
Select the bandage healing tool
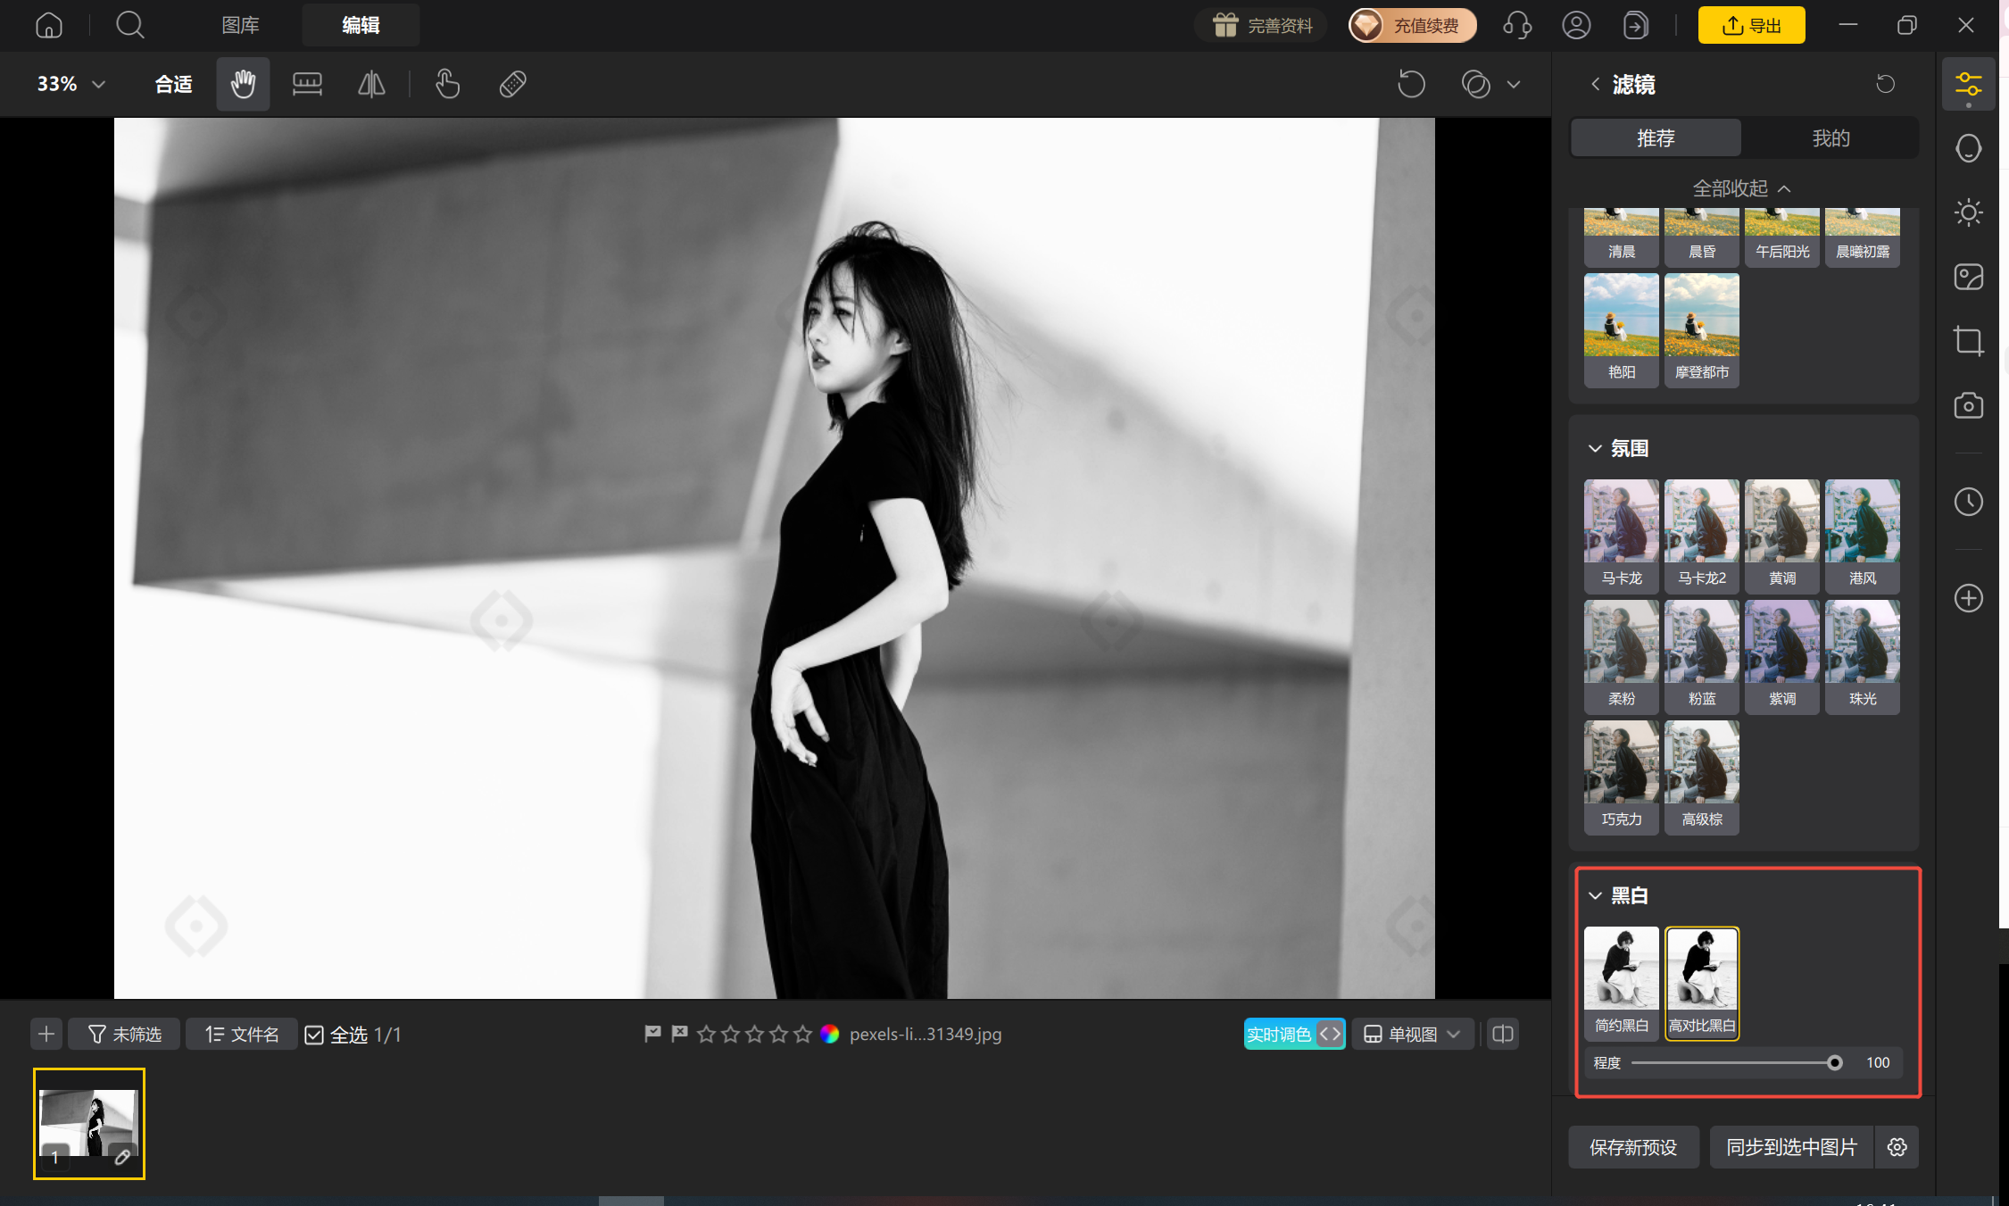click(512, 84)
